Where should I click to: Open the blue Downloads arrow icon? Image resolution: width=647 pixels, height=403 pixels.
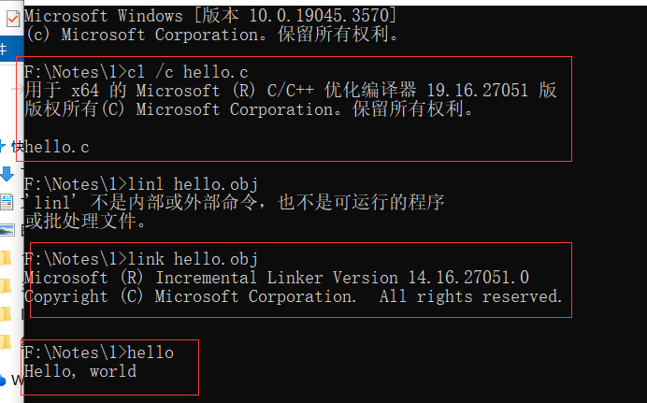(7, 174)
